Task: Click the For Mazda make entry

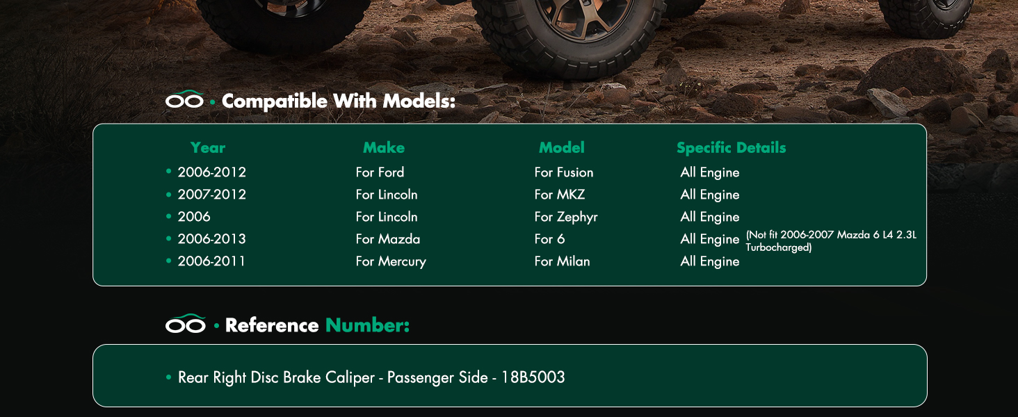Action: click(388, 239)
